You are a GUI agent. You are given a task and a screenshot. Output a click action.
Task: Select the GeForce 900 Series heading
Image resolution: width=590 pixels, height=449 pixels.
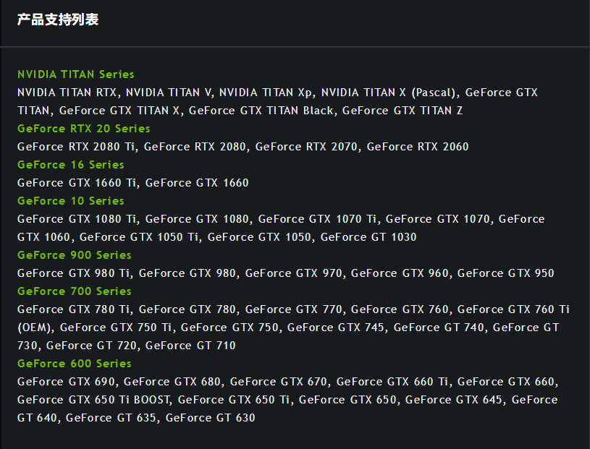74,255
